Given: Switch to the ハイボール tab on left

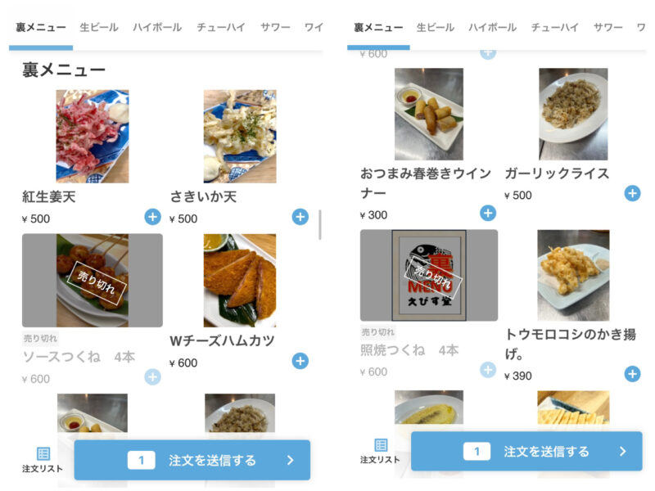Looking at the screenshot, I should 157,28.
